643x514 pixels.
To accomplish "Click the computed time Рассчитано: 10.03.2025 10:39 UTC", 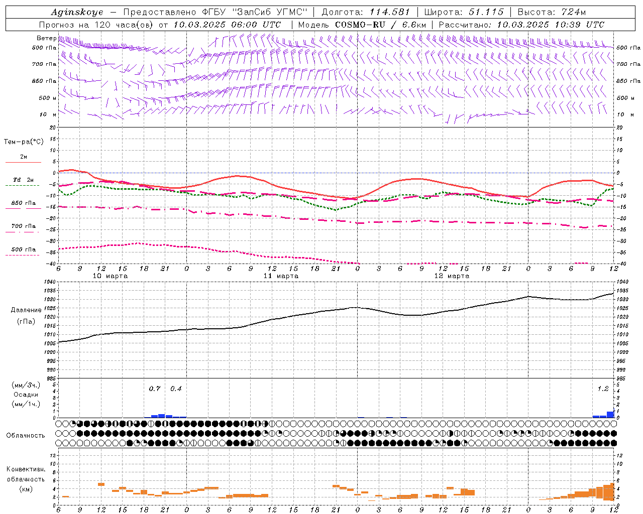I will click(521, 25).
